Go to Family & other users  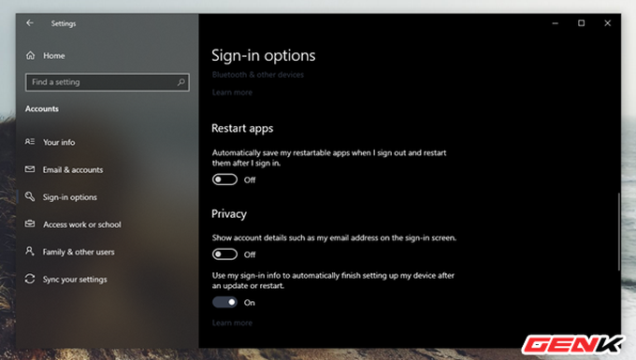79,252
